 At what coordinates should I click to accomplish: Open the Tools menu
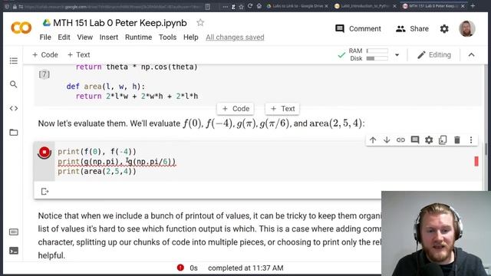pos(167,38)
